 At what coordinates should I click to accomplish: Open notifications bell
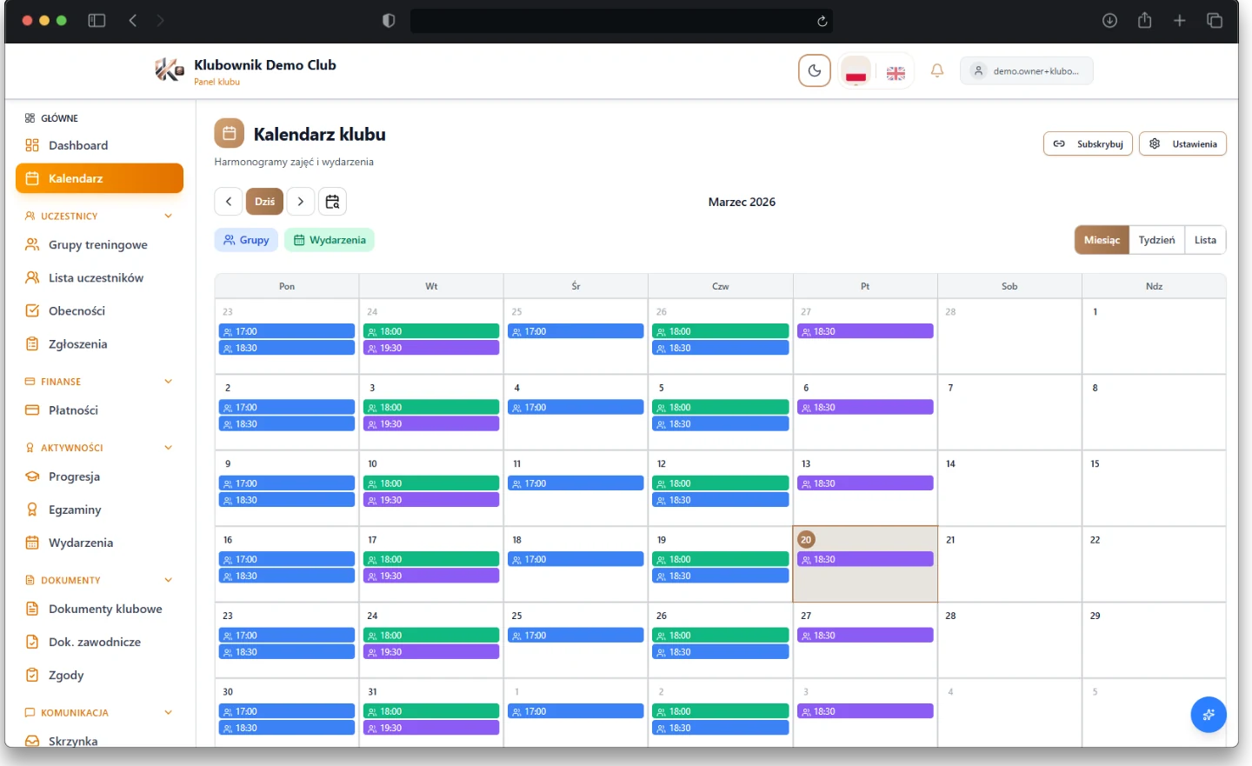tap(937, 71)
